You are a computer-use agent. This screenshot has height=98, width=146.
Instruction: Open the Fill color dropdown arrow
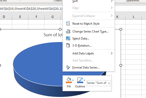pyautogui.click(x=73, y=80)
